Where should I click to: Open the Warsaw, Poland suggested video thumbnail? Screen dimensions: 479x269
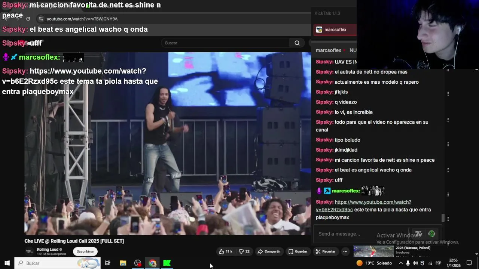(x=373, y=251)
